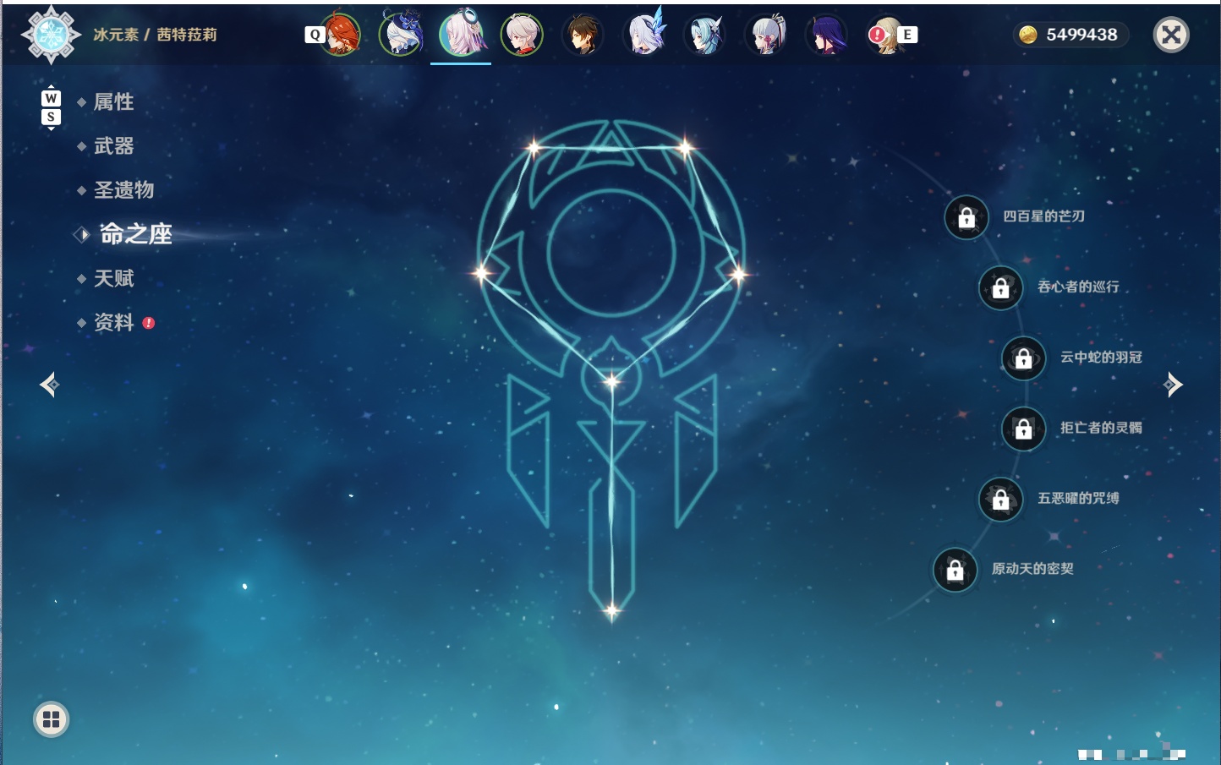
Task: Open the locked 四百星的芒刃 constellation node
Action: (x=966, y=217)
